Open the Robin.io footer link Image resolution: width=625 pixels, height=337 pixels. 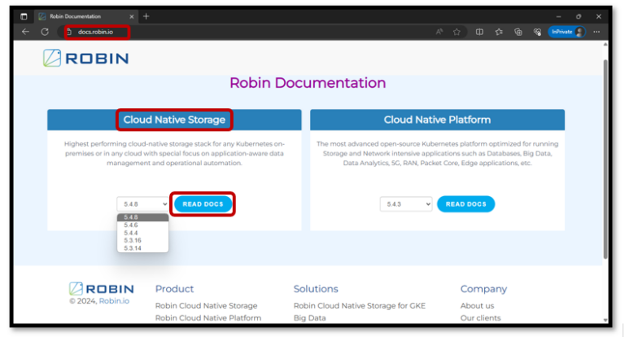click(114, 300)
